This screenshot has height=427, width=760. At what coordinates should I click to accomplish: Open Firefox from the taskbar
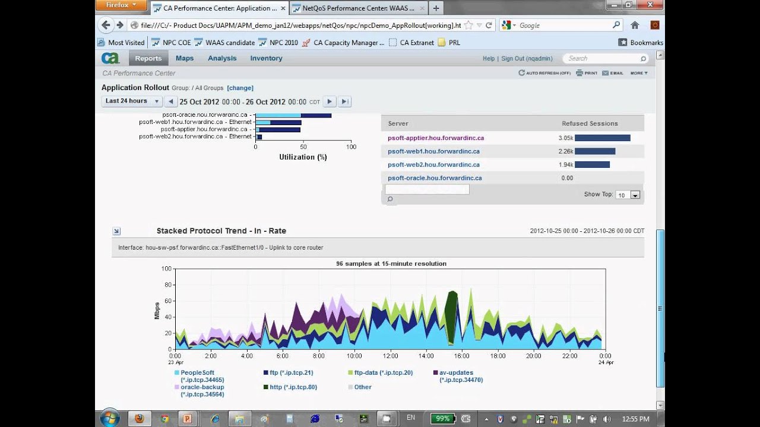tap(140, 418)
